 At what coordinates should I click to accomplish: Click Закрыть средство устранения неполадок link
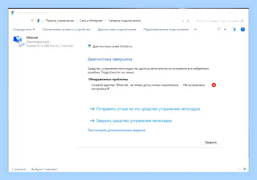click(x=134, y=121)
